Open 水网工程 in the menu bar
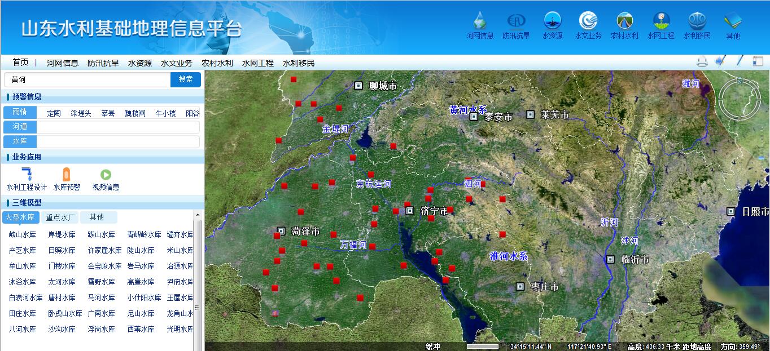This screenshot has width=770, height=351. point(258,63)
